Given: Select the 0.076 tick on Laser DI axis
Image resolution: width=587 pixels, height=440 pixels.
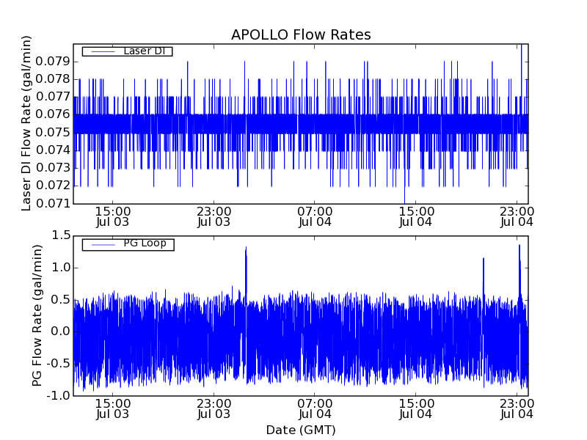Looking at the screenshot, I should (53, 114).
